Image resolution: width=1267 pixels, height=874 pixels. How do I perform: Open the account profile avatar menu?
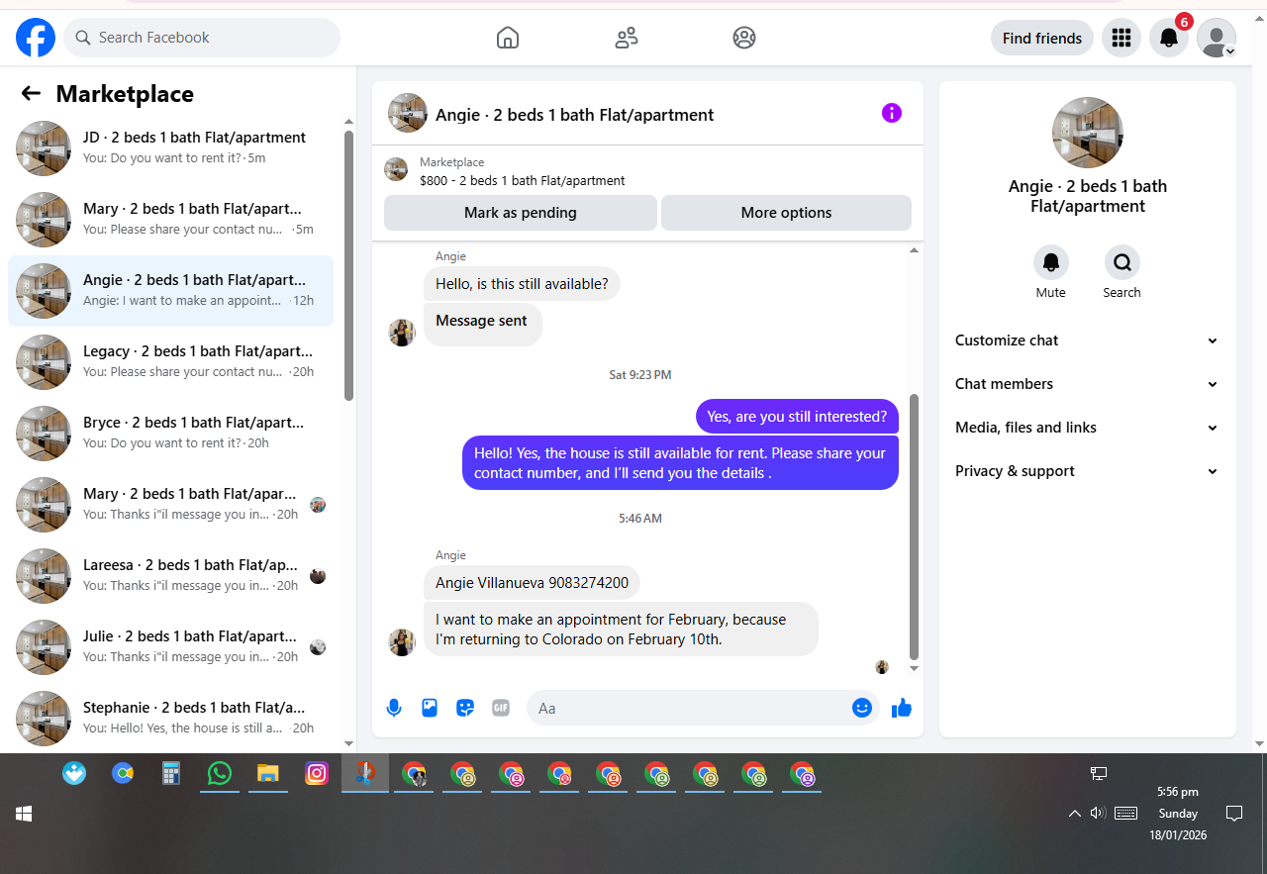pyautogui.click(x=1217, y=38)
